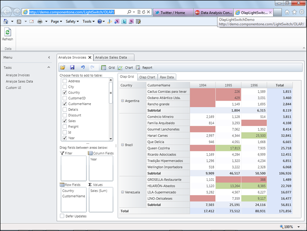Open Favorites star icon

click(x=294, y=12)
